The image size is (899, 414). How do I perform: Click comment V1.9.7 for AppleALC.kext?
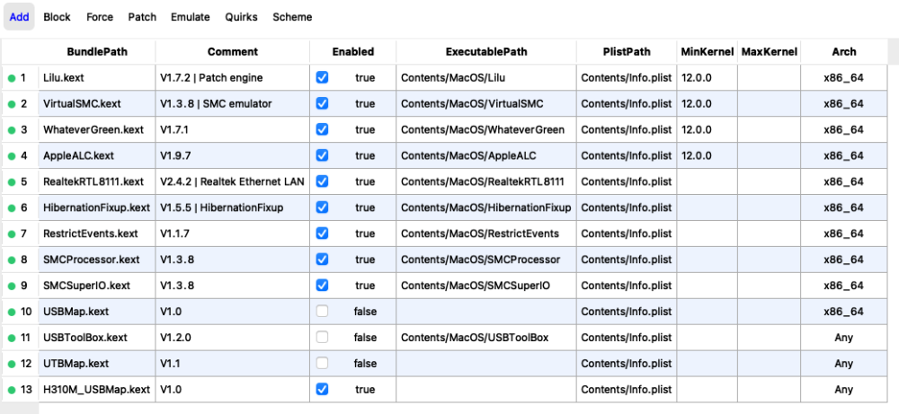coord(175,155)
